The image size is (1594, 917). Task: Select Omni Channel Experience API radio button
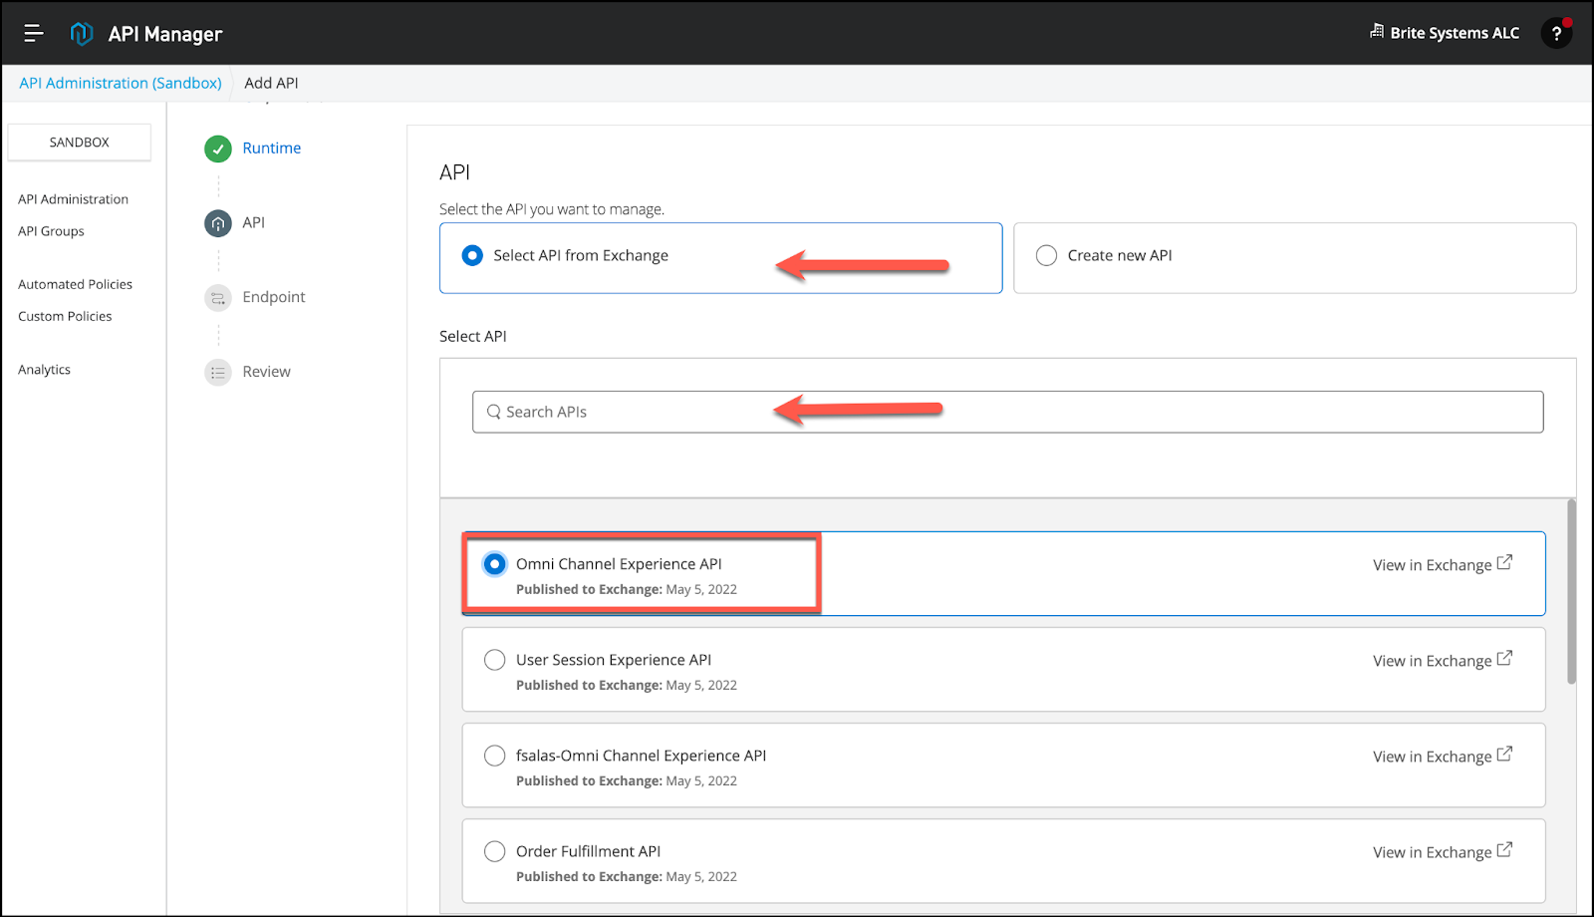tap(494, 564)
